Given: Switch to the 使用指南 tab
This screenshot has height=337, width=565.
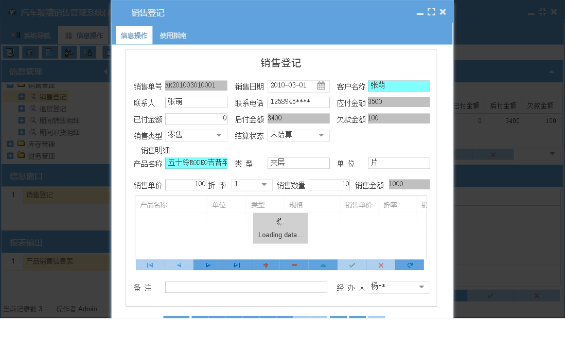Looking at the screenshot, I should [174, 36].
